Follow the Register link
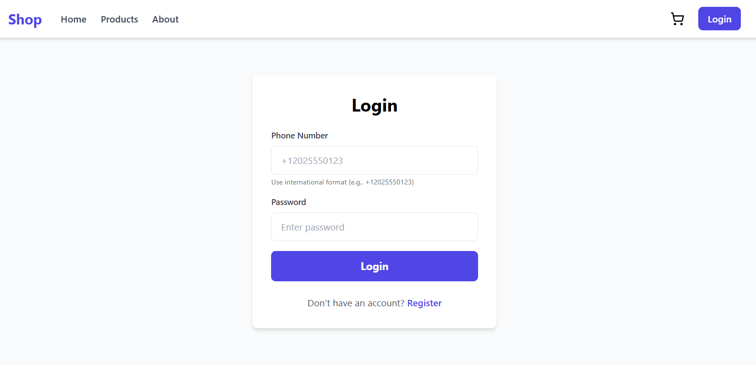This screenshot has width=756, height=365. click(x=424, y=303)
